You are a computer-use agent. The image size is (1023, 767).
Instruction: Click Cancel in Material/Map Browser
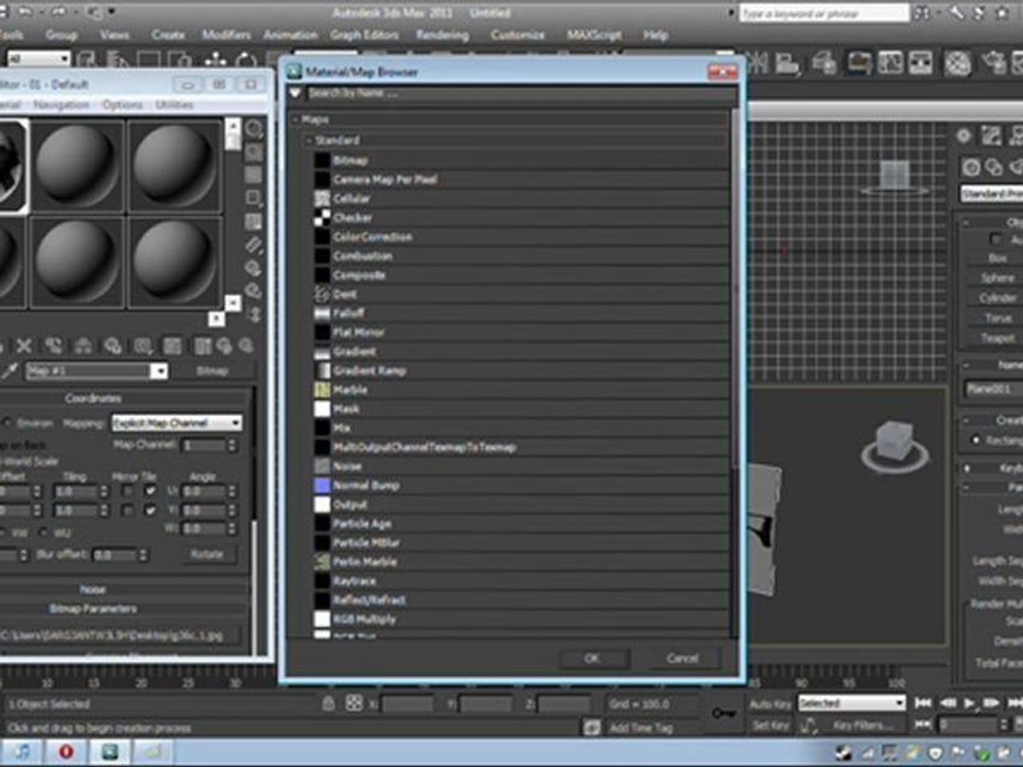pyautogui.click(x=682, y=658)
